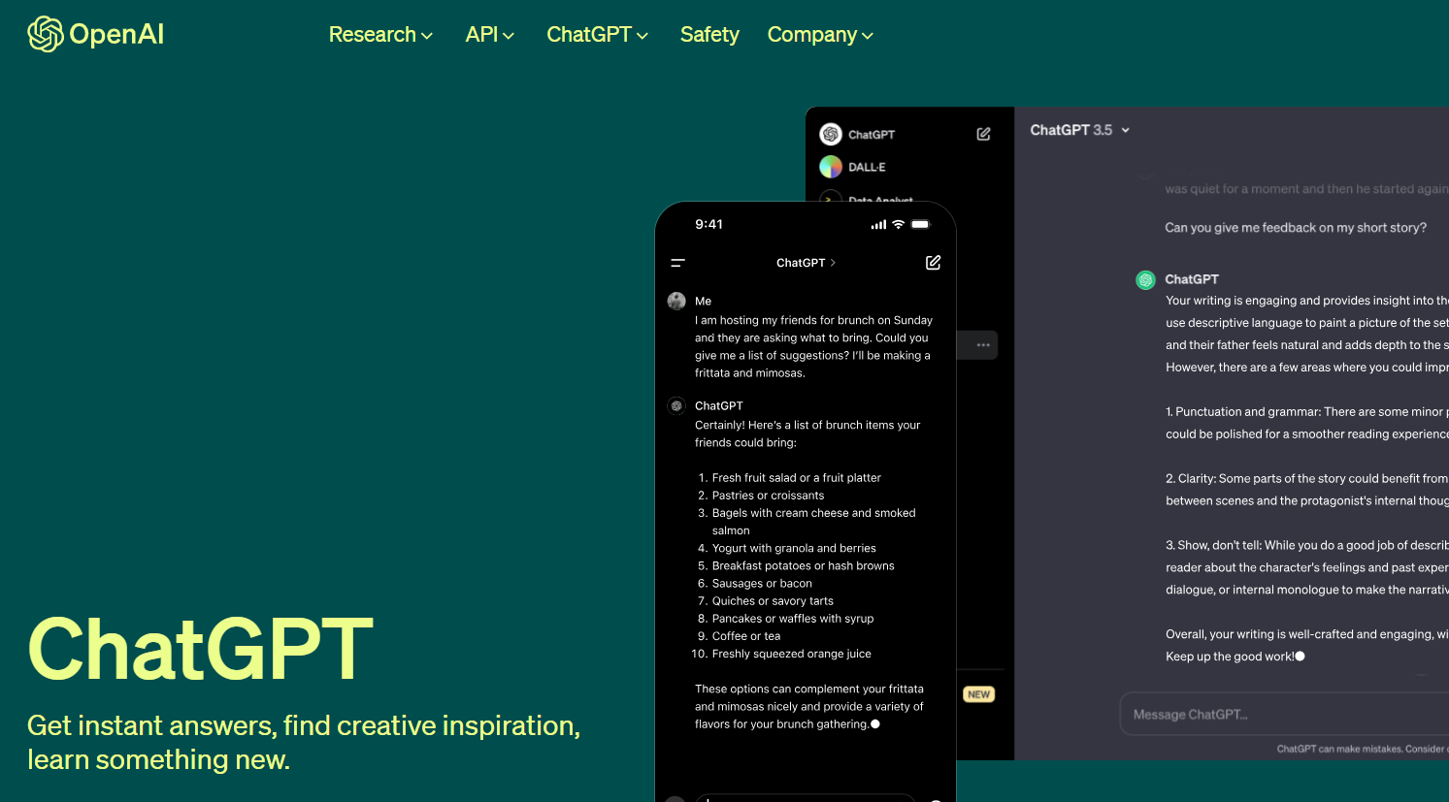
Task: Select DALL·E icon in desktop sidebar
Action: 831,167
